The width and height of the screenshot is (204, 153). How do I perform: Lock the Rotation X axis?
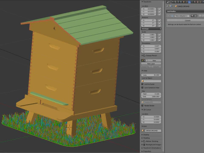pos(159,20)
